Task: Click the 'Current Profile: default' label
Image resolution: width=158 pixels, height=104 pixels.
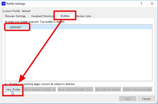Action: pyautogui.click(x=17, y=11)
